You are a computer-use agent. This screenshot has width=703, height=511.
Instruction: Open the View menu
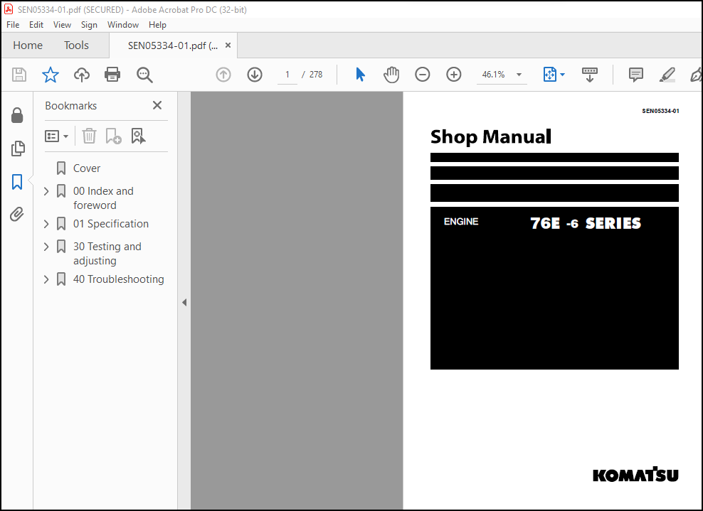point(62,25)
